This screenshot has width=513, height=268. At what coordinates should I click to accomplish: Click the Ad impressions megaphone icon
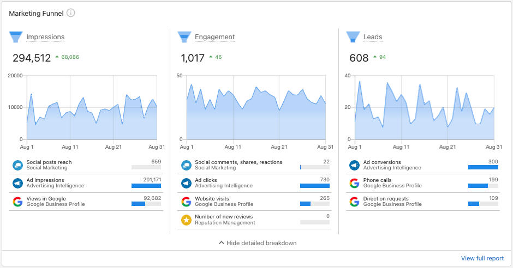17,183
